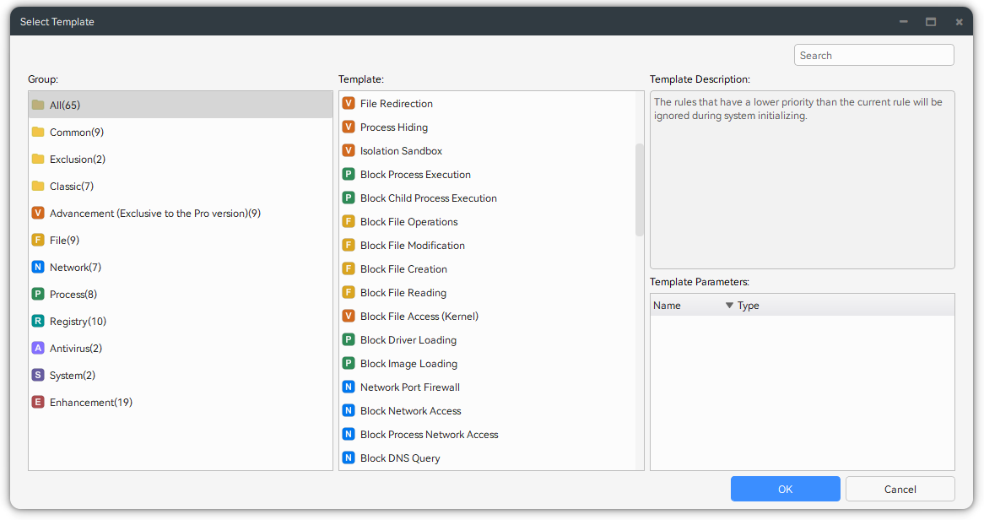Maximize the Select Template window
This screenshot has height=520, width=984.
pos(931,22)
